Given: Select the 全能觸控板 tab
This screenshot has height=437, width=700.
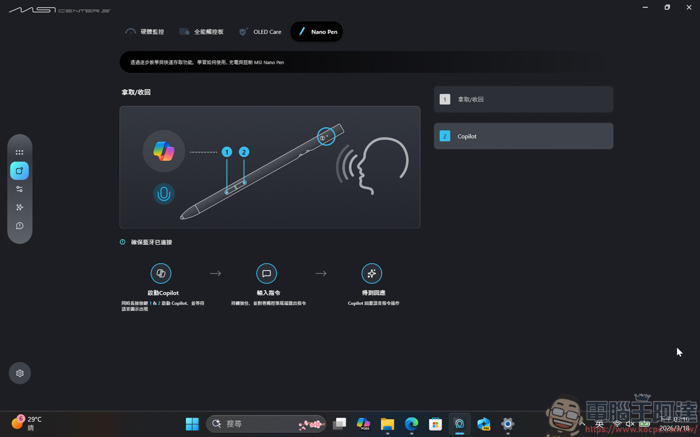Looking at the screenshot, I should point(202,32).
